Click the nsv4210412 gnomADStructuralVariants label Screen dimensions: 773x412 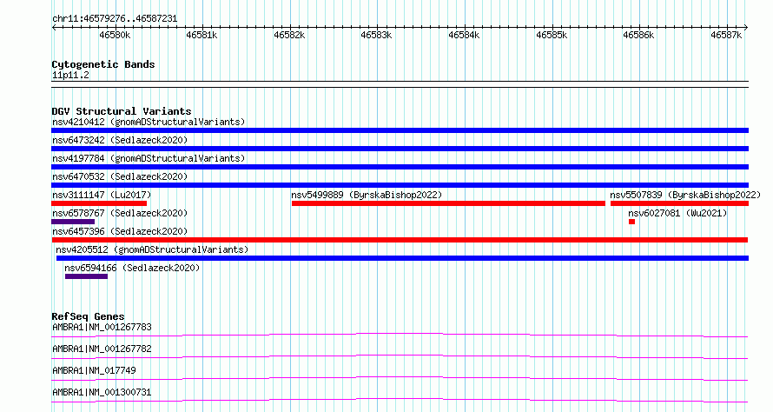pos(149,122)
